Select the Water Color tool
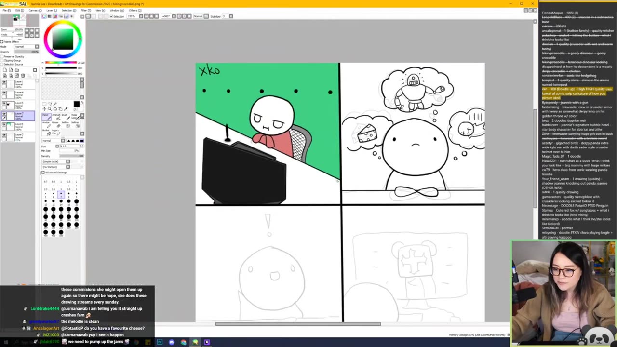617x347 pixels. click(x=76, y=117)
